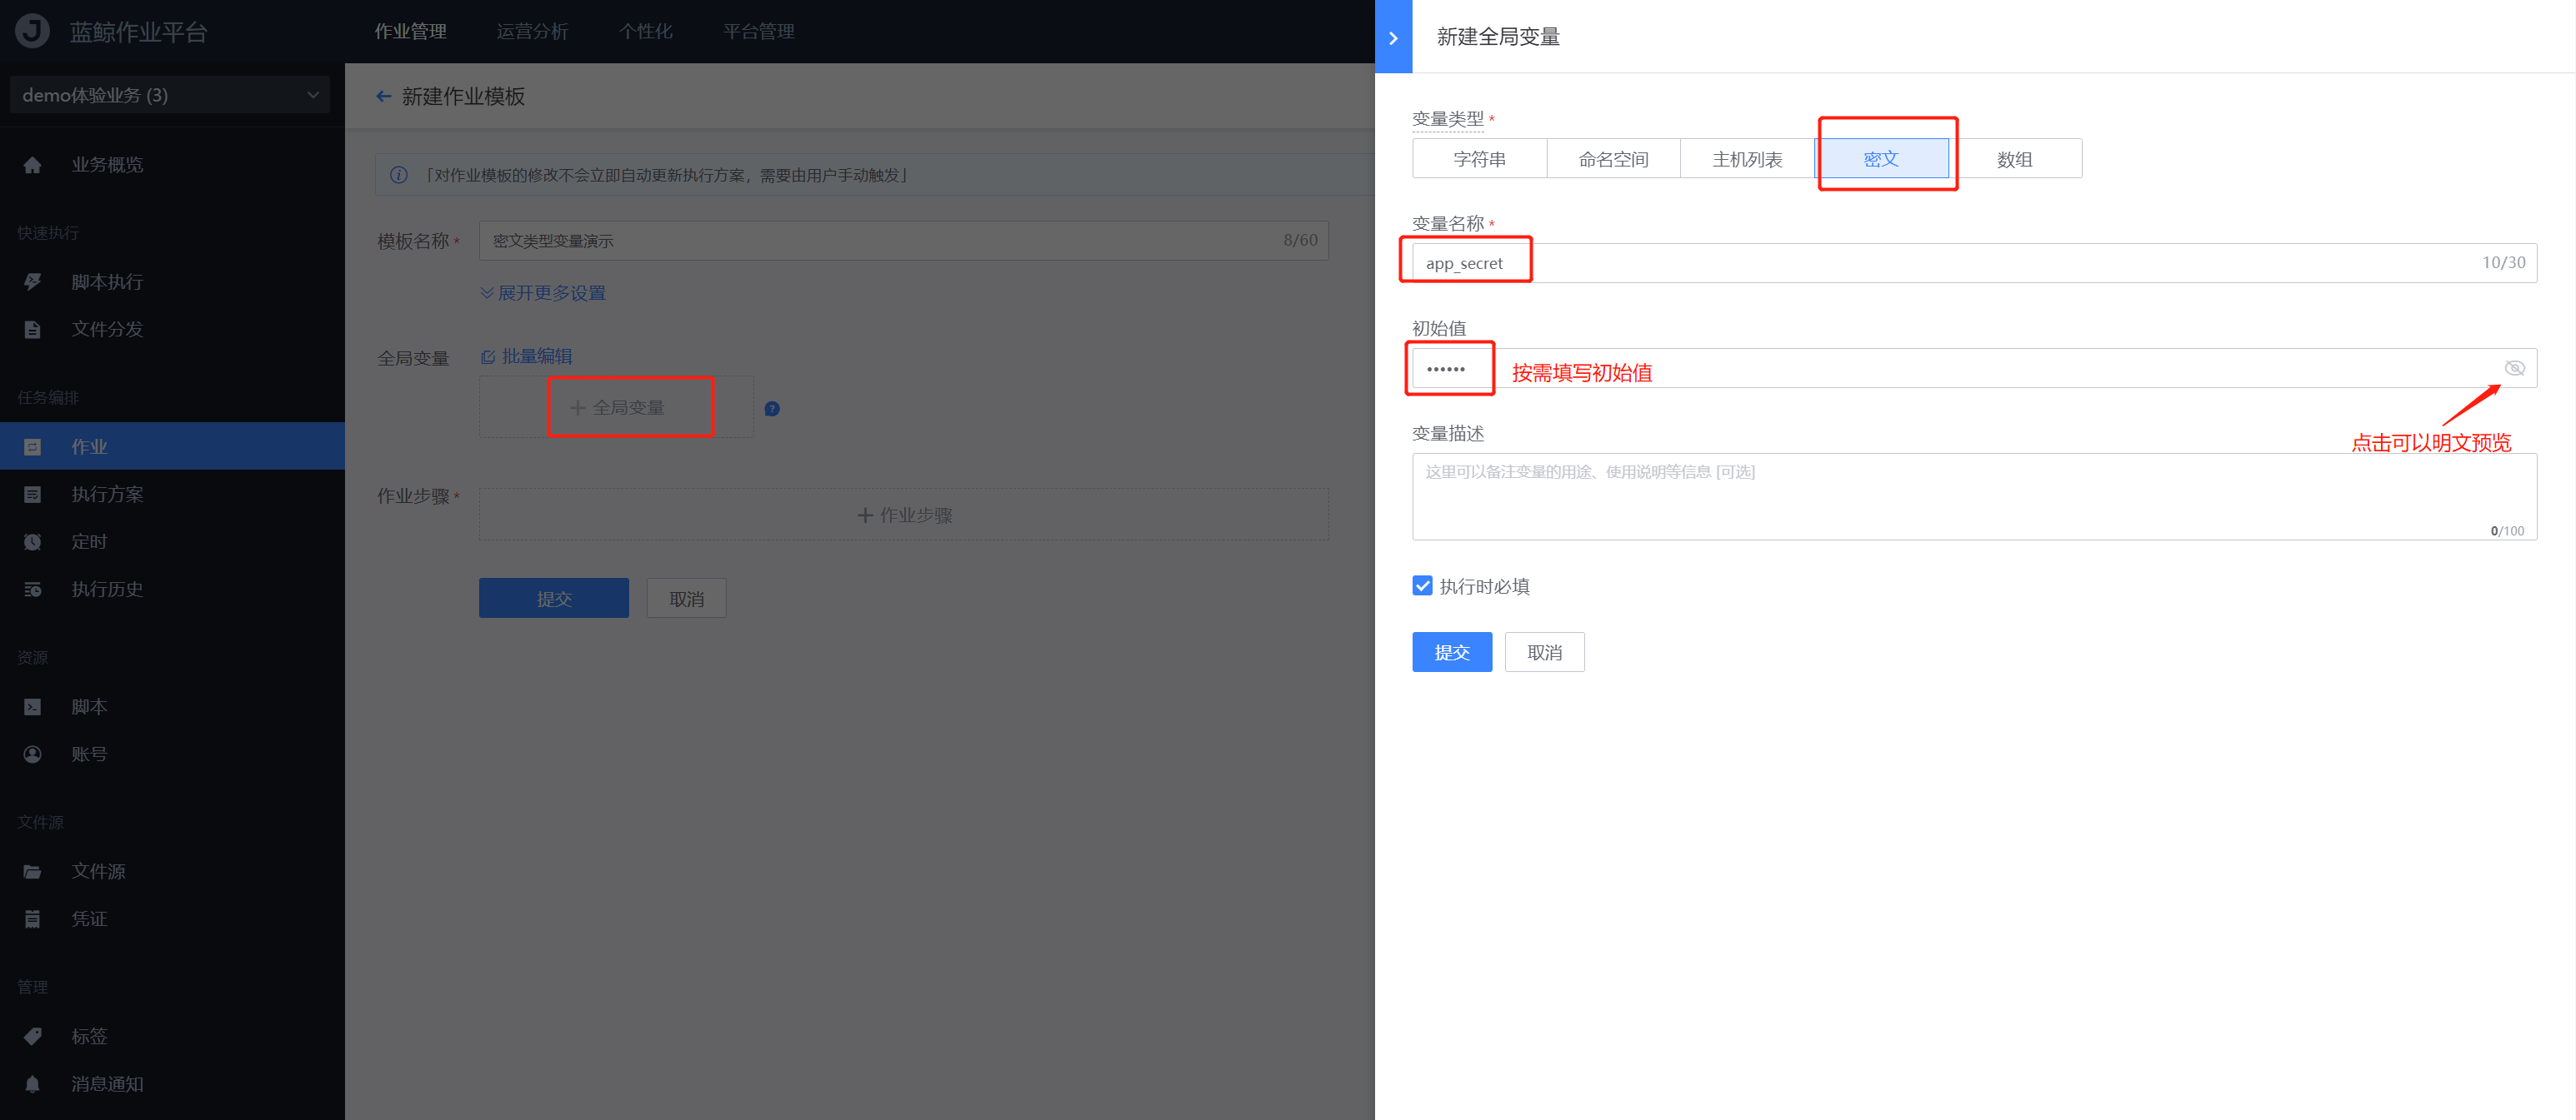Screen dimensions: 2576x1120
Task: Toggle plaintext preview eye icon
Action: pos(2514,368)
